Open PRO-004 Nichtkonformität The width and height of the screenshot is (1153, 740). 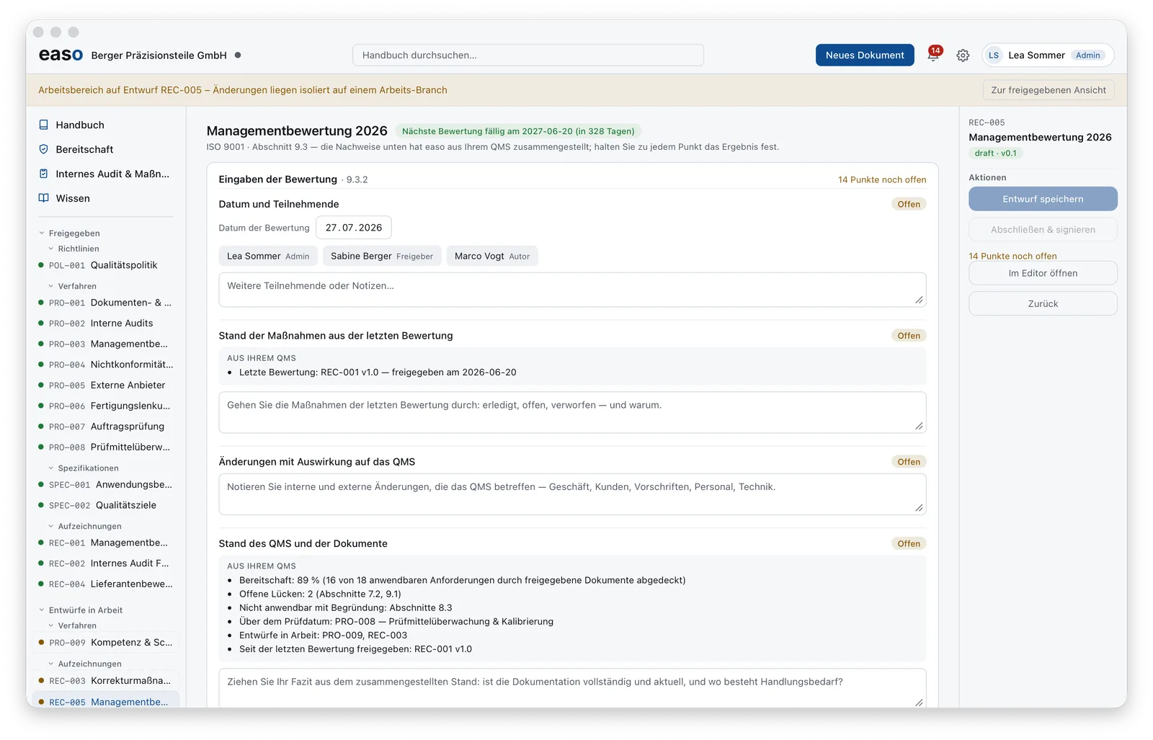(106, 365)
